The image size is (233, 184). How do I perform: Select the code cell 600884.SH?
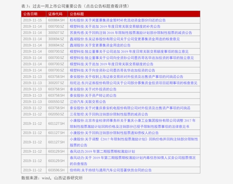pos(56,20)
